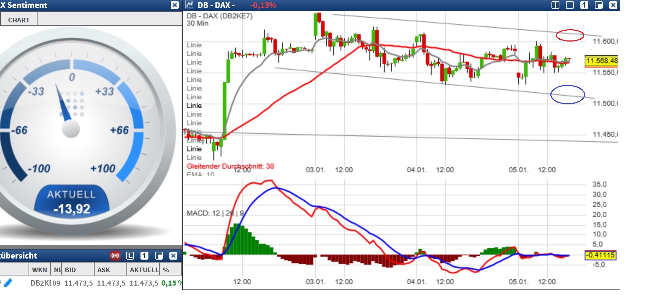Click the yellow -0,41115 MACD value label
This screenshot has height=295, width=645.
point(600,255)
